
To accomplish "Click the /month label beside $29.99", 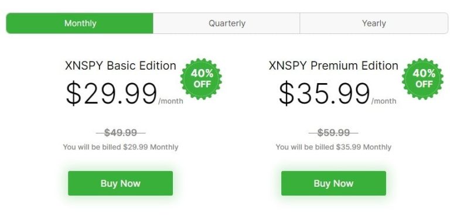I will coord(171,101).
